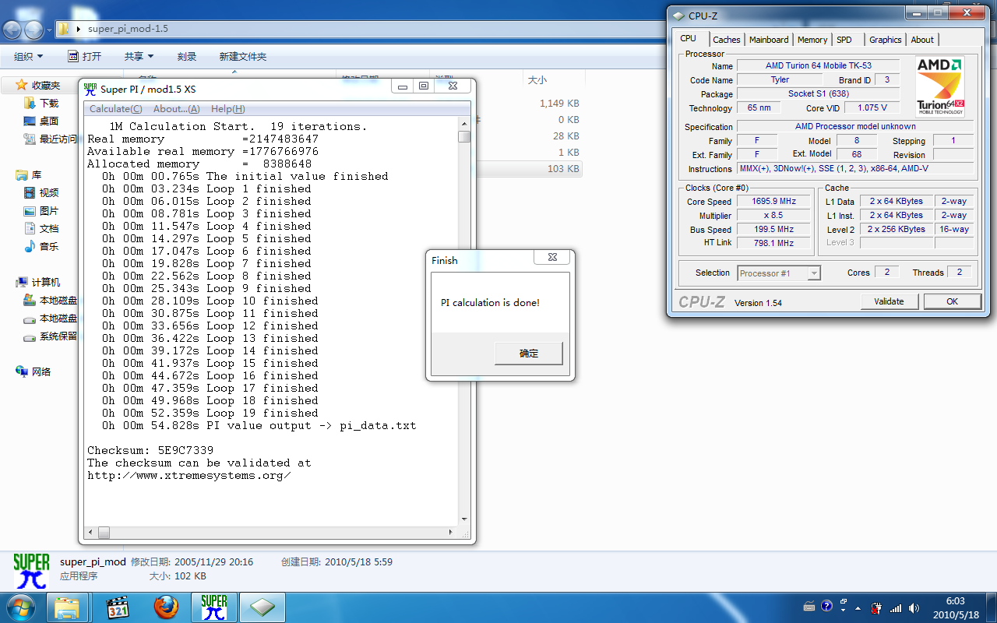997x623 pixels.
Task: Open the 音乐 music library icon
Action: (x=30, y=246)
